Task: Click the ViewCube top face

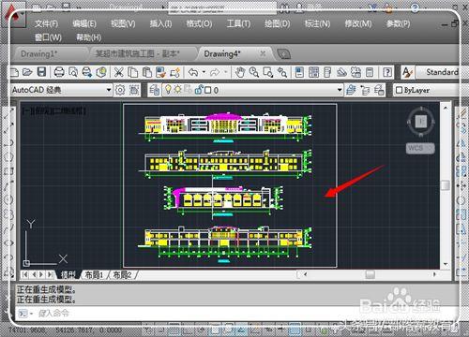Action: click(x=421, y=122)
